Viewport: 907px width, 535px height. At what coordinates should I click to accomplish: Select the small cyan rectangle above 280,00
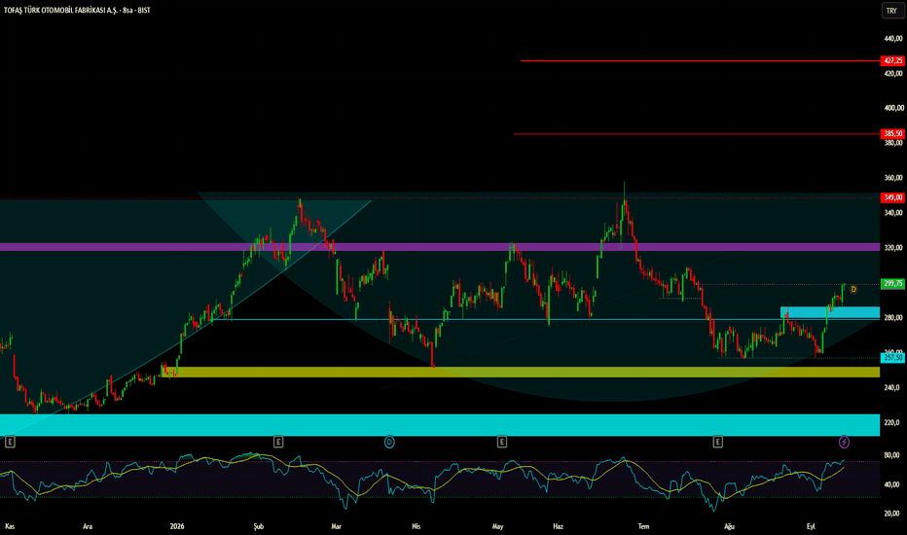click(830, 312)
